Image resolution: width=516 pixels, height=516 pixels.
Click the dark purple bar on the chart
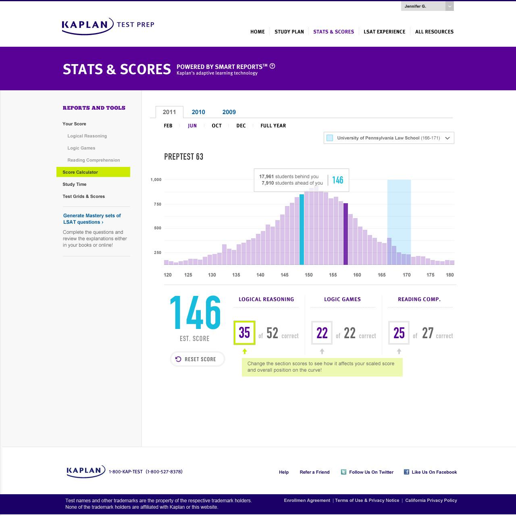click(x=345, y=234)
